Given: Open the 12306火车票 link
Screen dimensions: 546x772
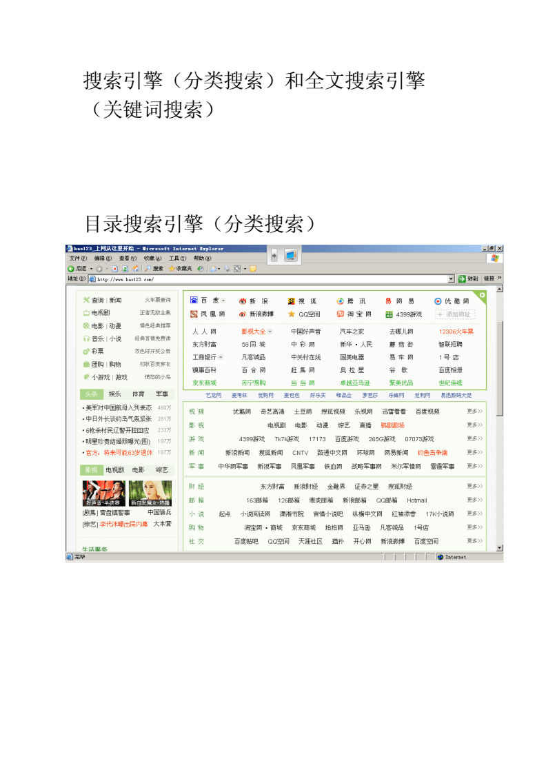Looking at the screenshot, I should tap(456, 332).
